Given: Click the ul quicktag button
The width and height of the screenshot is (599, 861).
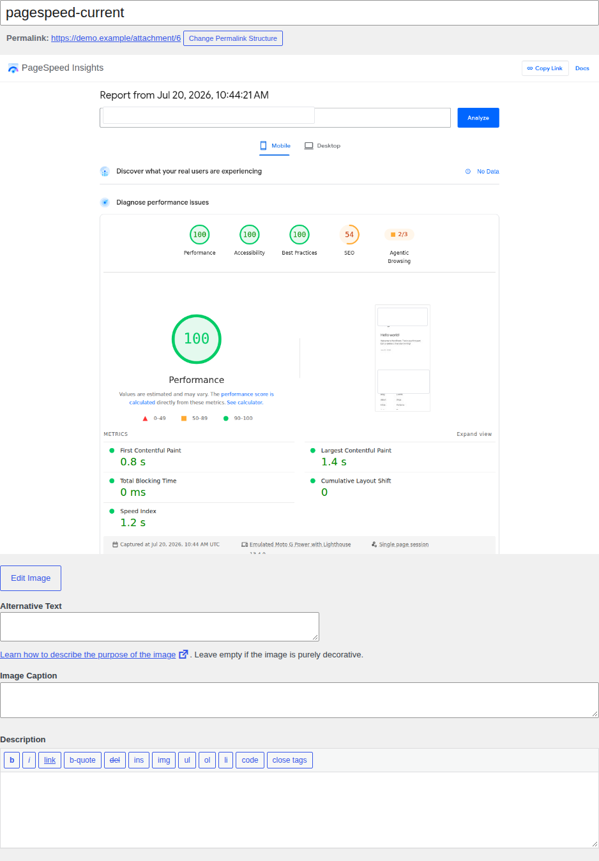Looking at the screenshot, I should (x=187, y=760).
